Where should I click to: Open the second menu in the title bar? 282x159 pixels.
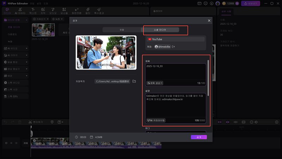click(x=39, y=4)
